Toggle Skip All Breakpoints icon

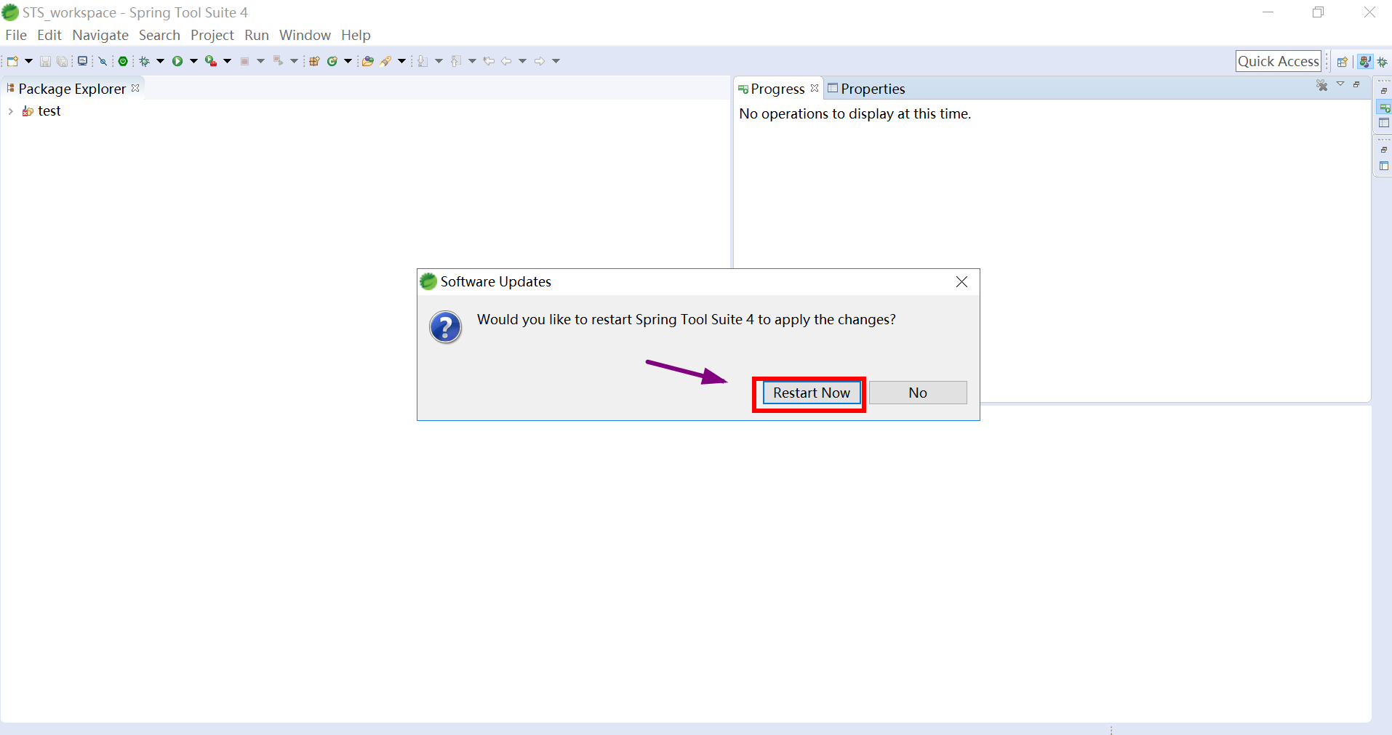103,61
